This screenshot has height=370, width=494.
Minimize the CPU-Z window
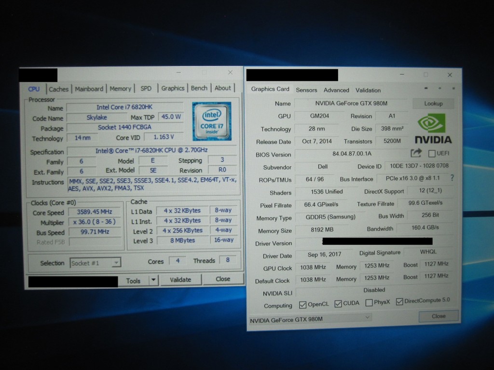pyautogui.click(x=178, y=72)
